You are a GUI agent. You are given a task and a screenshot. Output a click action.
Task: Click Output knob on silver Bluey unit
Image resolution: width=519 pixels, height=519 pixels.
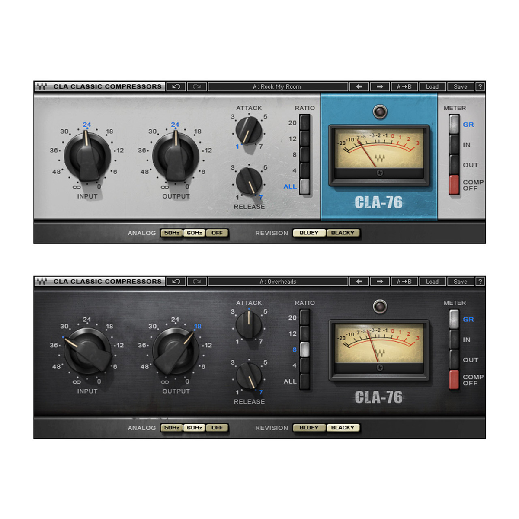(x=176, y=156)
